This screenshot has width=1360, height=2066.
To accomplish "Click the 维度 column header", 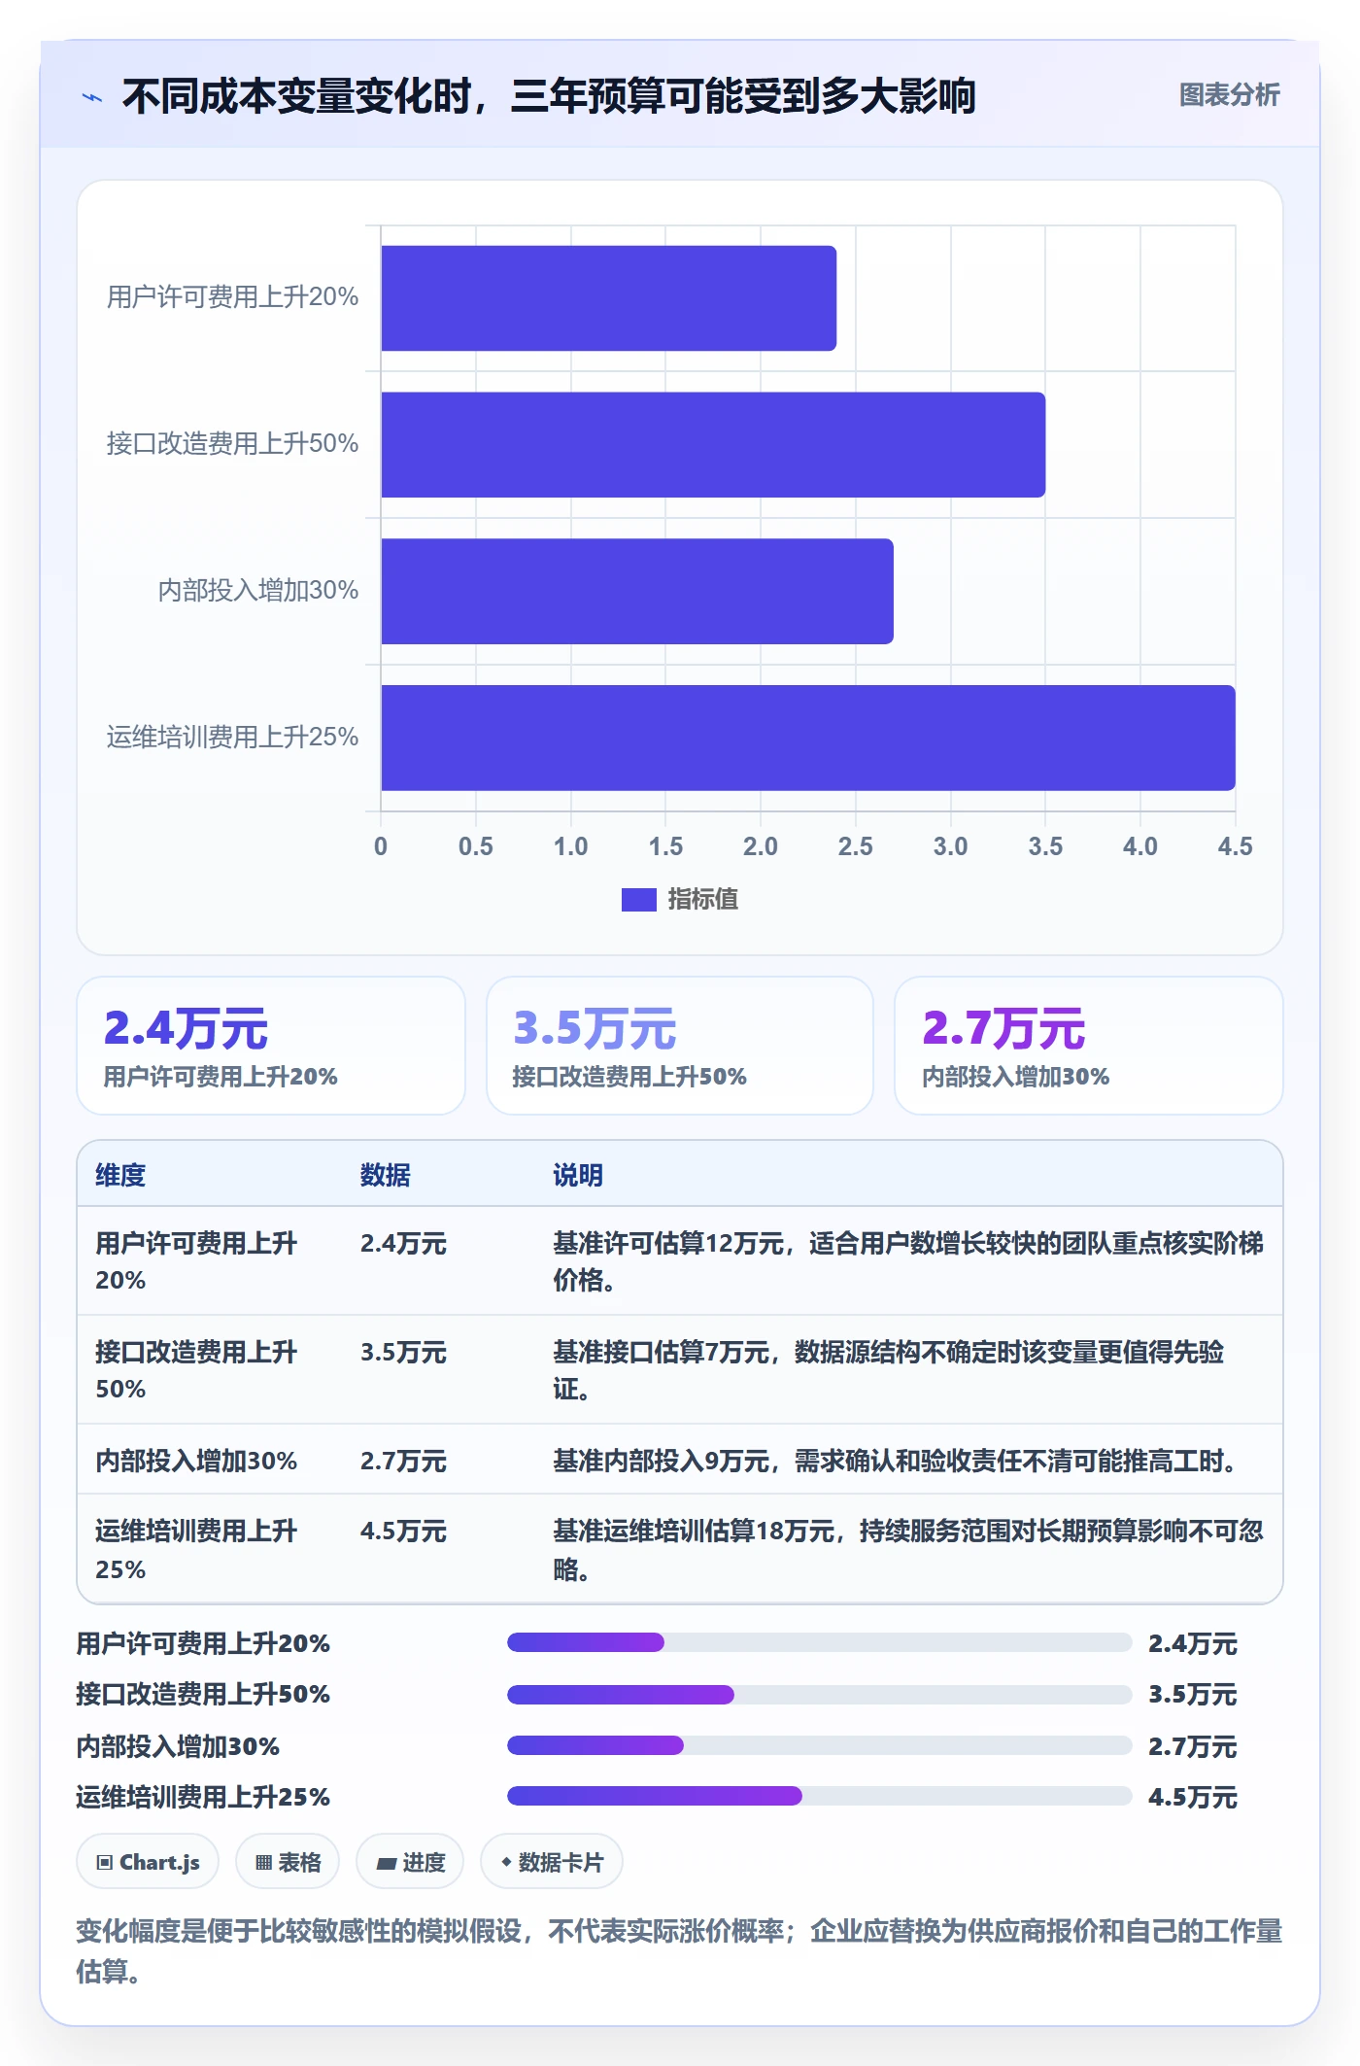I will coord(120,1175).
